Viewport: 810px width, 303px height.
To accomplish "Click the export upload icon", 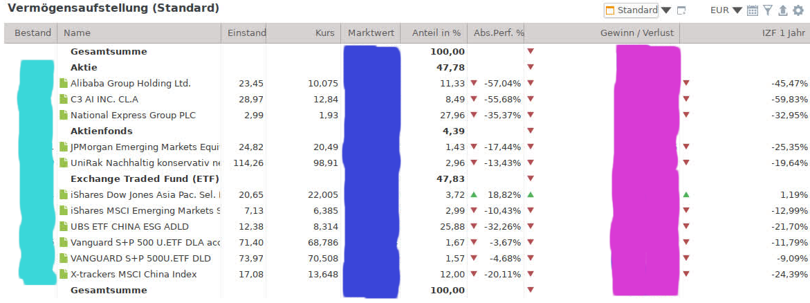I will click(782, 10).
